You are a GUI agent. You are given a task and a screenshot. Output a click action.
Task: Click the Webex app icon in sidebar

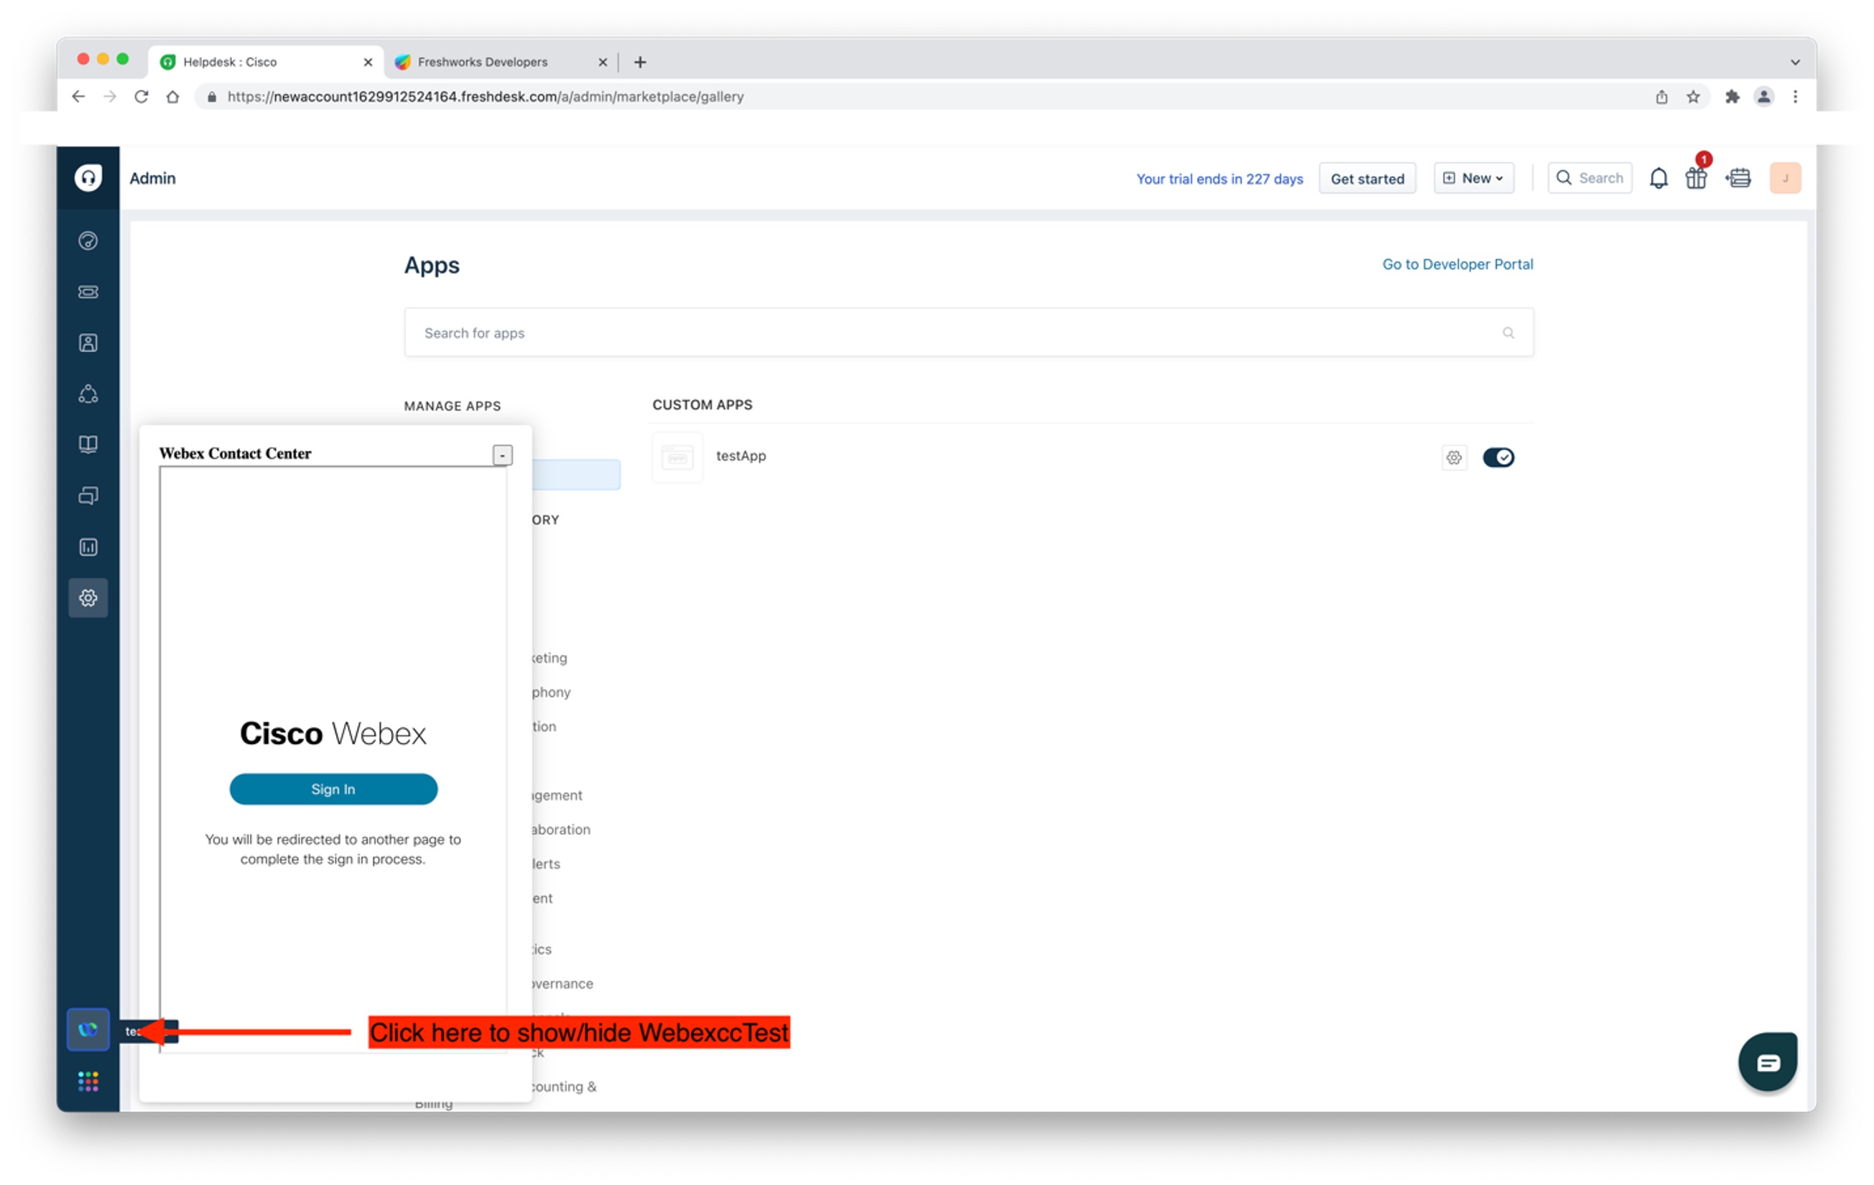tap(88, 1029)
